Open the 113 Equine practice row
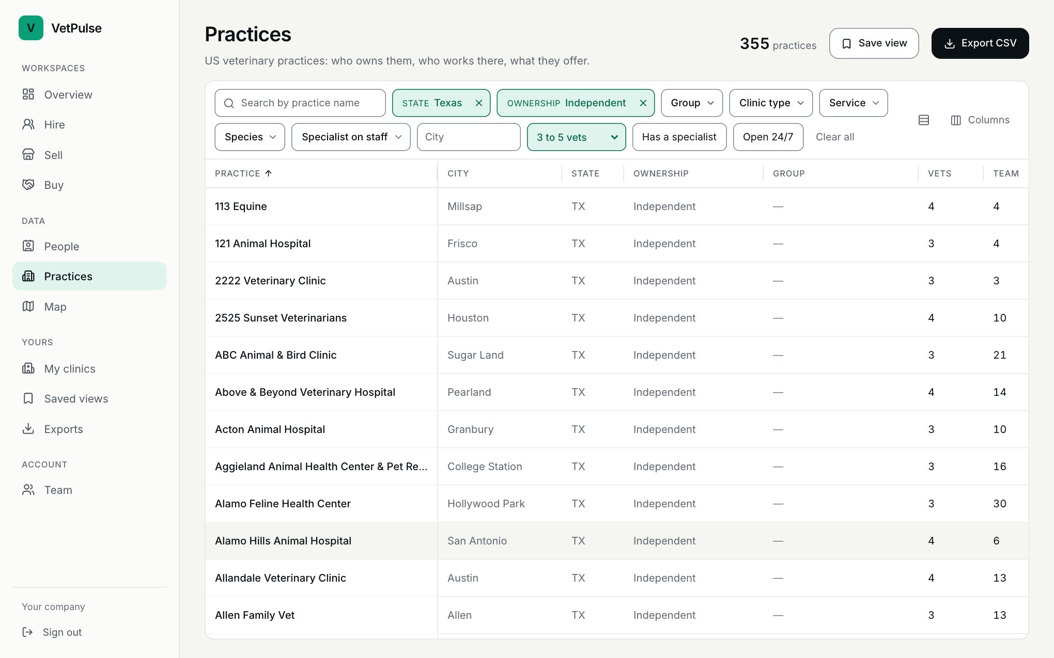This screenshot has height=658, width=1054. (x=617, y=206)
